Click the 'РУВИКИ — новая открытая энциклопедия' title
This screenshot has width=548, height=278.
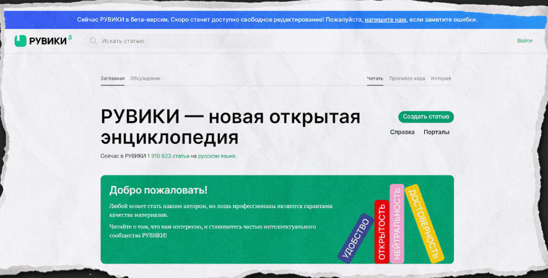230,127
